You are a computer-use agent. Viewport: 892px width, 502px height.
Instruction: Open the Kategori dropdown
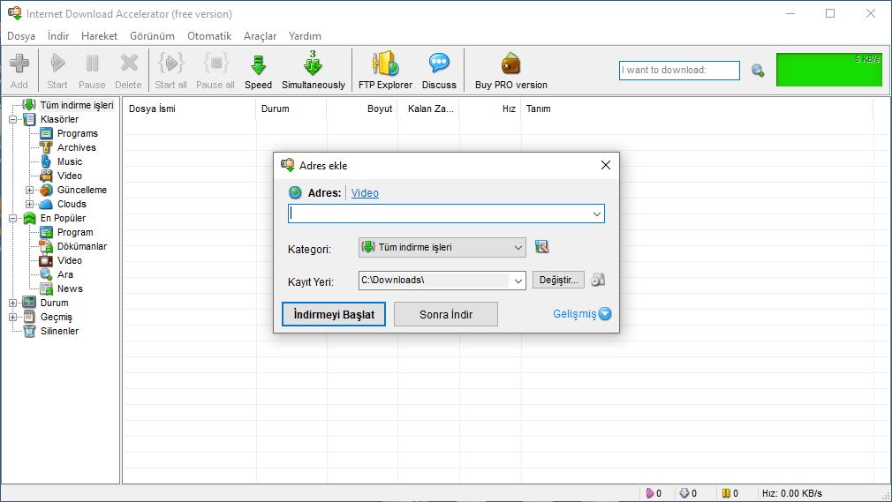[442, 247]
